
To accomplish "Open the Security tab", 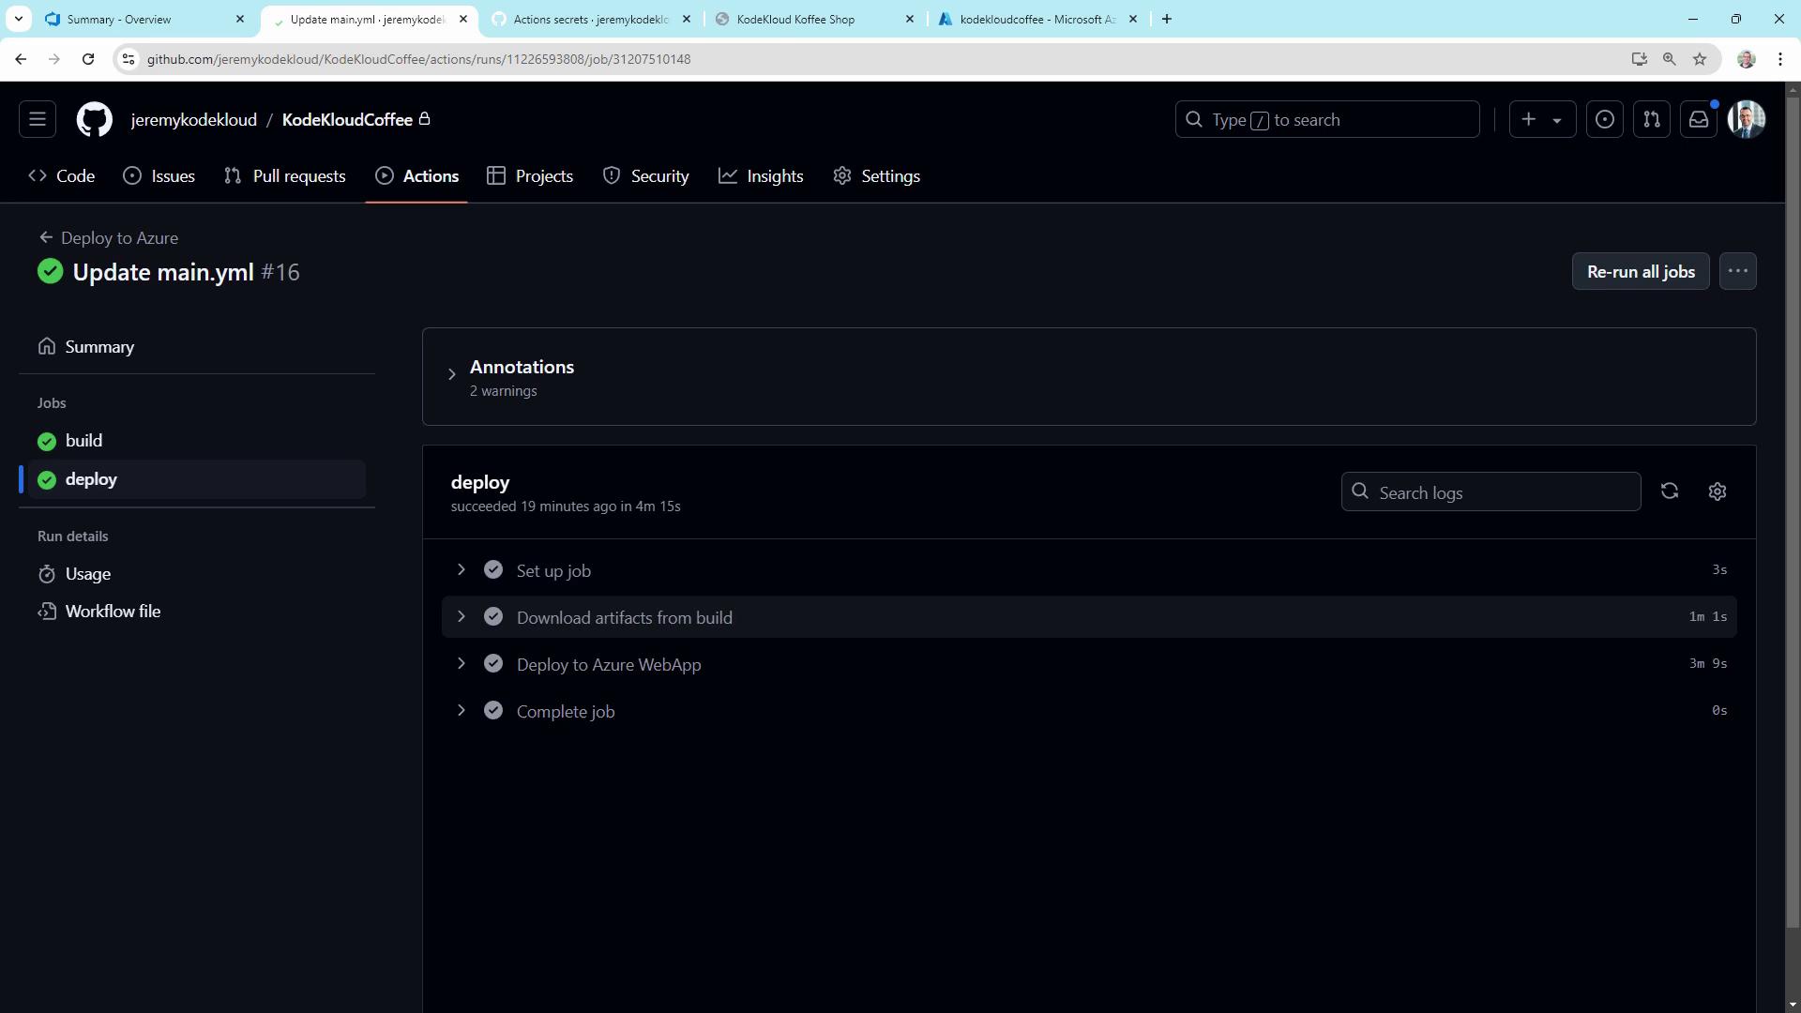I will click(645, 176).
